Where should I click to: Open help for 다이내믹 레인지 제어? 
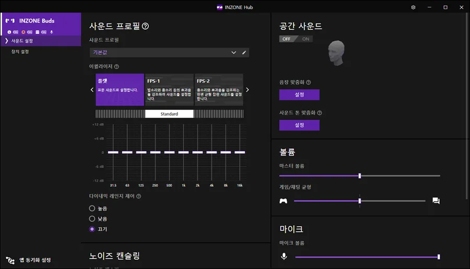click(x=138, y=196)
